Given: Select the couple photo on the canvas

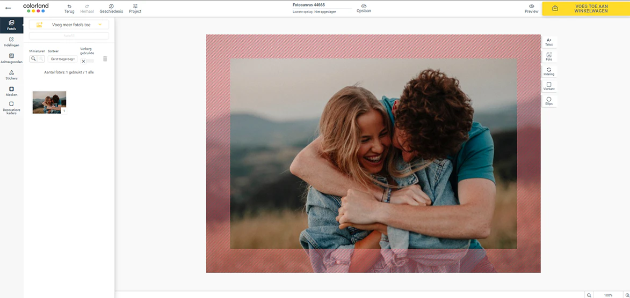Looking at the screenshot, I should 373,154.
